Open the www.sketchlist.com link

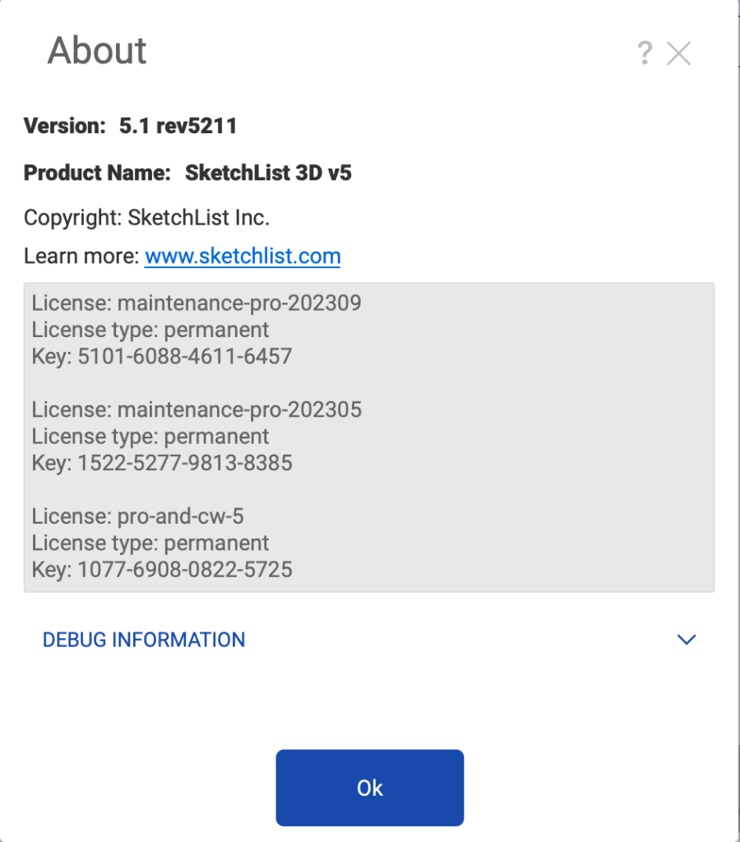tap(243, 256)
